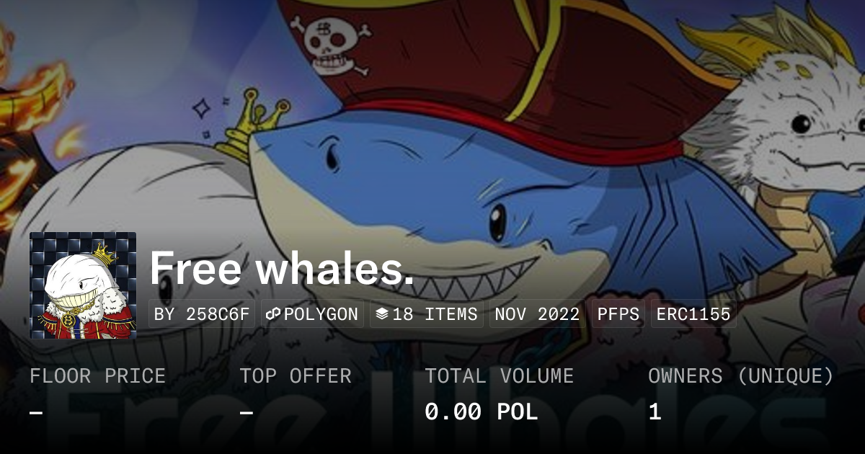
Task: Select the PFPS category badge
Action: tap(618, 314)
